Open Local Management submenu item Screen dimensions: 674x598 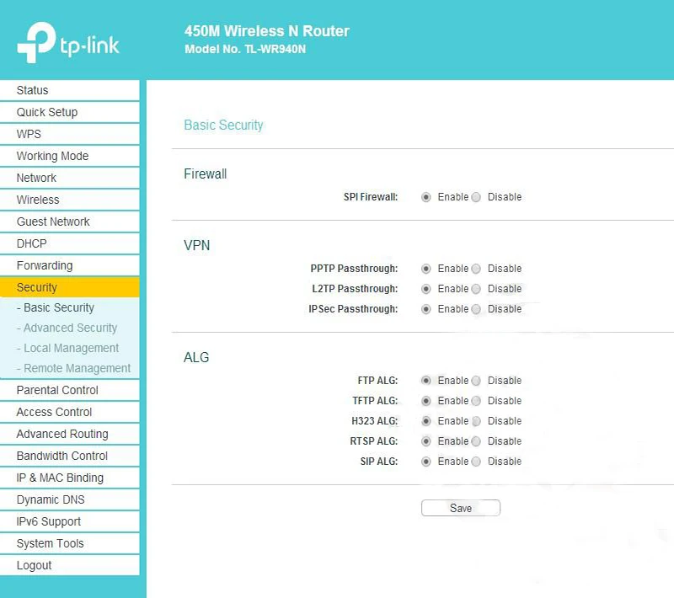click(x=68, y=348)
